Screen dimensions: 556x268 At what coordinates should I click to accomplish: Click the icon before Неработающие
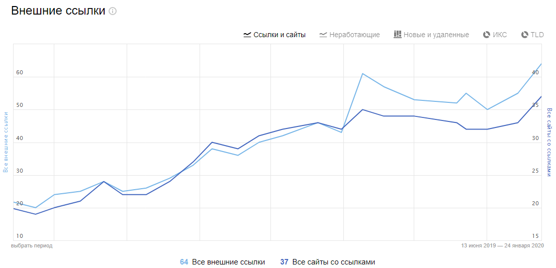point(323,35)
